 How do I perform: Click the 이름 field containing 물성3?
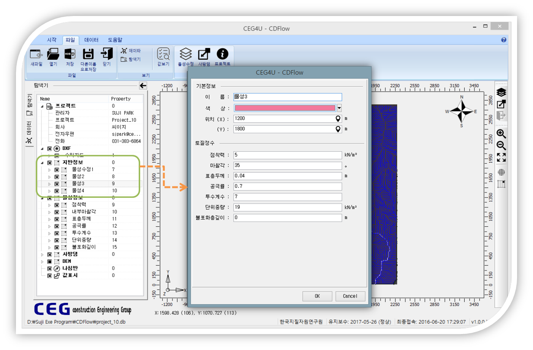coord(288,97)
